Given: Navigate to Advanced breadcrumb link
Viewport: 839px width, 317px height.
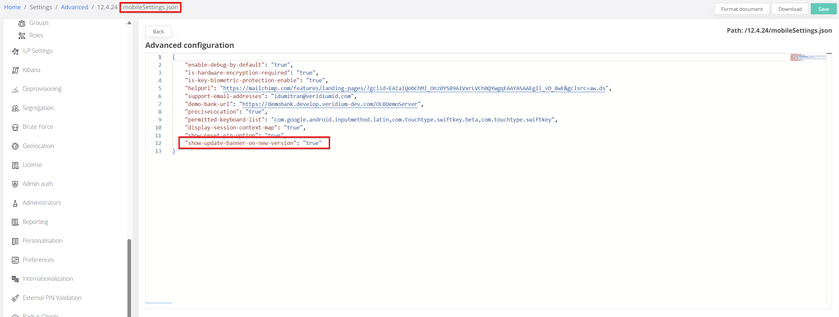Looking at the screenshot, I should pos(74,7).
